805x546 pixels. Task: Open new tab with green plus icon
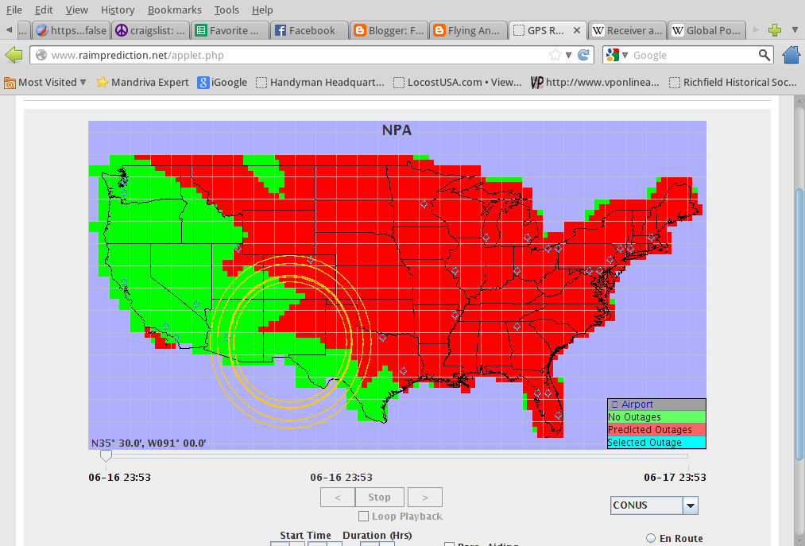pos(775,30)
